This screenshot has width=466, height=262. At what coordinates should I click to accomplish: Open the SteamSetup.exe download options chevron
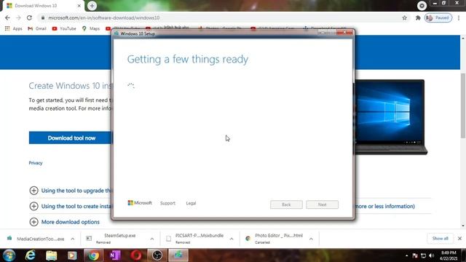pos(152,239)
